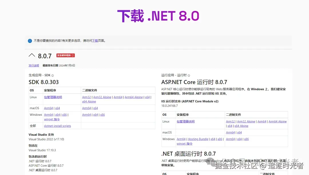
Task: Click the red '安全修补程序' badge
Action: tap(66, 56)
